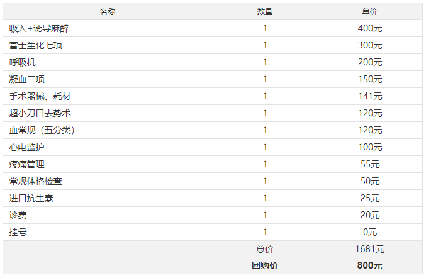The height and width of the screenshot is (278, 426).
Task: Click the 血常规（五分类）entry
Action: coord(42,130)
